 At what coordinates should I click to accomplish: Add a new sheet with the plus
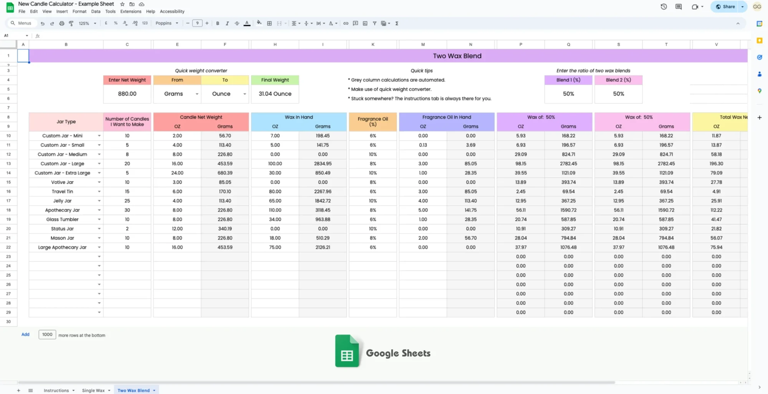18,390
